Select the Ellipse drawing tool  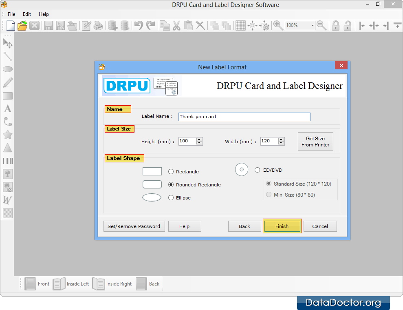[8, 69]
